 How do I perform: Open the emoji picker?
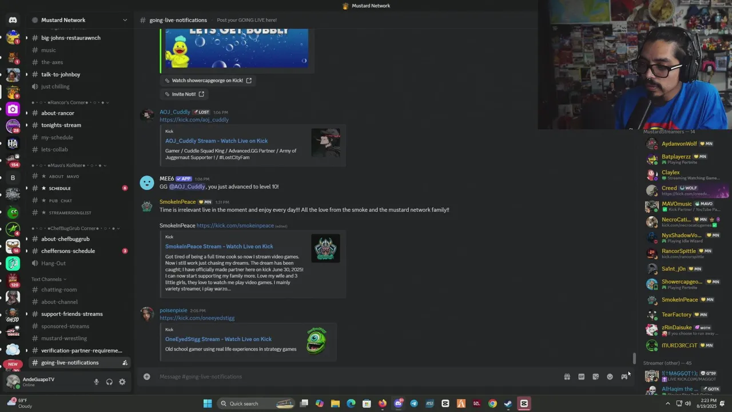tap(610, 377)
